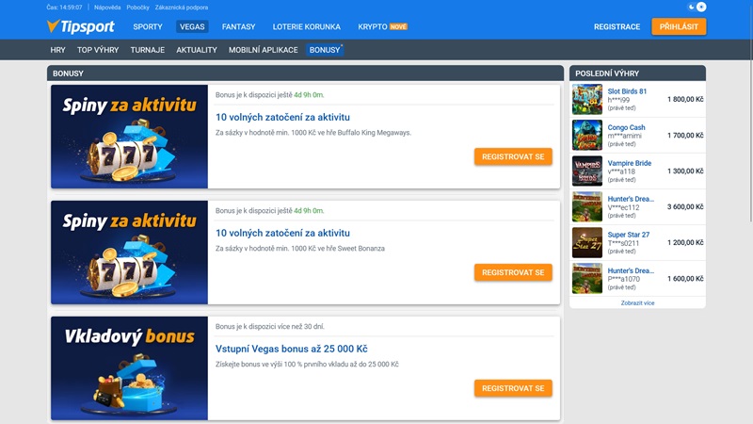Click the 1 800,00 Kč win amount
Image resolution: width=753 pixels, height=424 pixels.
(685, 100)
